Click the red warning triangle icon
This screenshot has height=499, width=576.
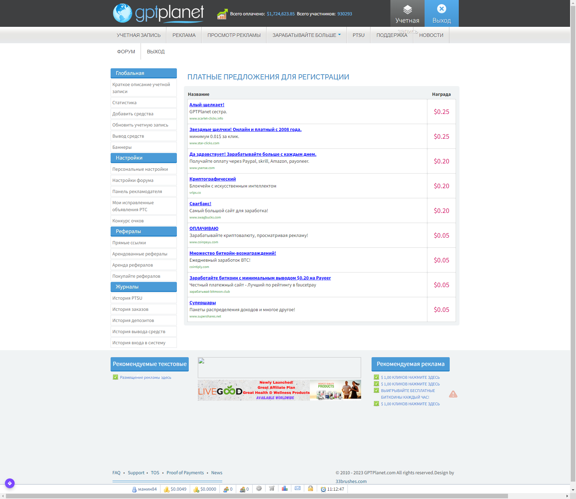(453, 394)
